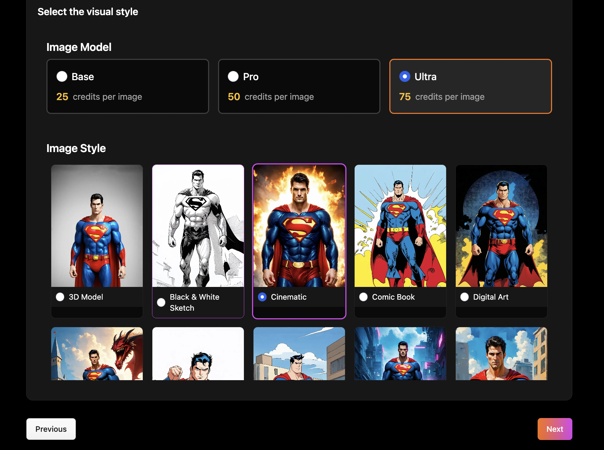Select the Pro image model radio button
The width and height of the screenshot is (604, 450).
click(x=233, y=76)
